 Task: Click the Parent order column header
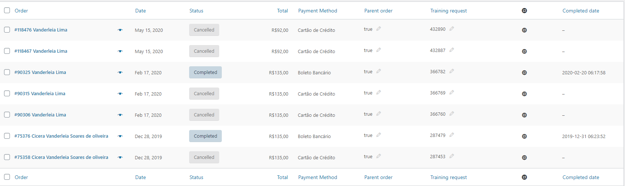tap(378, 11)
